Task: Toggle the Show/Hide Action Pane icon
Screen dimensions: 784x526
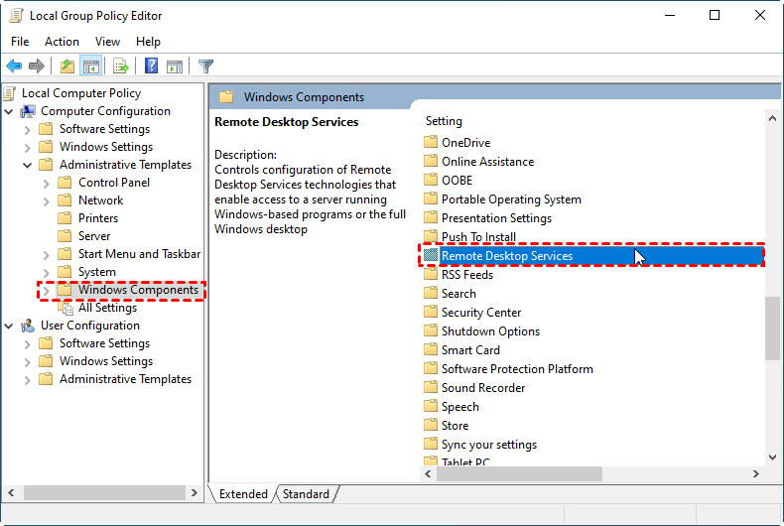Action: click(175, 66)
